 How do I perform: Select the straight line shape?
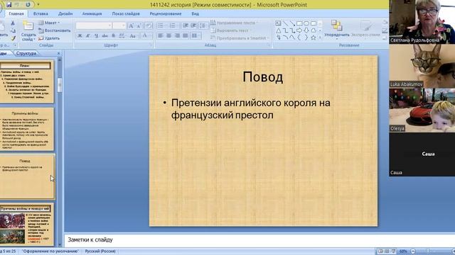tap(285, 23)
